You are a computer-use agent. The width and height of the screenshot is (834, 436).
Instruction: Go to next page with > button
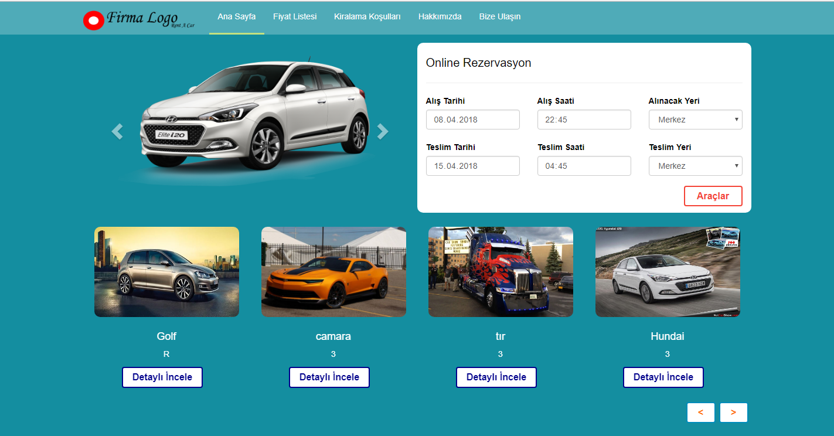pyautogui.click(x=734, y=413)
